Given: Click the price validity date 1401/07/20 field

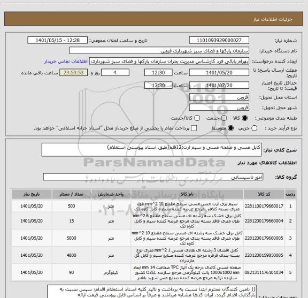Looking at the screenshot, I should pos(219,85).
